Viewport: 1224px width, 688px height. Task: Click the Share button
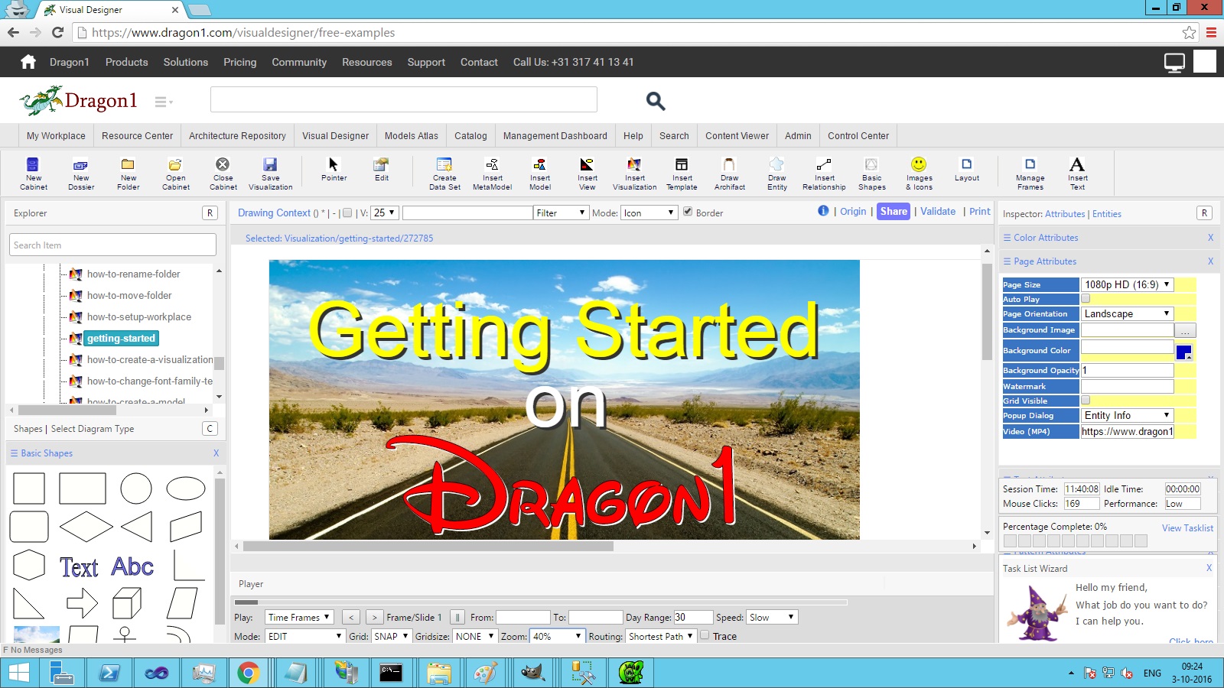pyautogui.click(x=894, y=211)
